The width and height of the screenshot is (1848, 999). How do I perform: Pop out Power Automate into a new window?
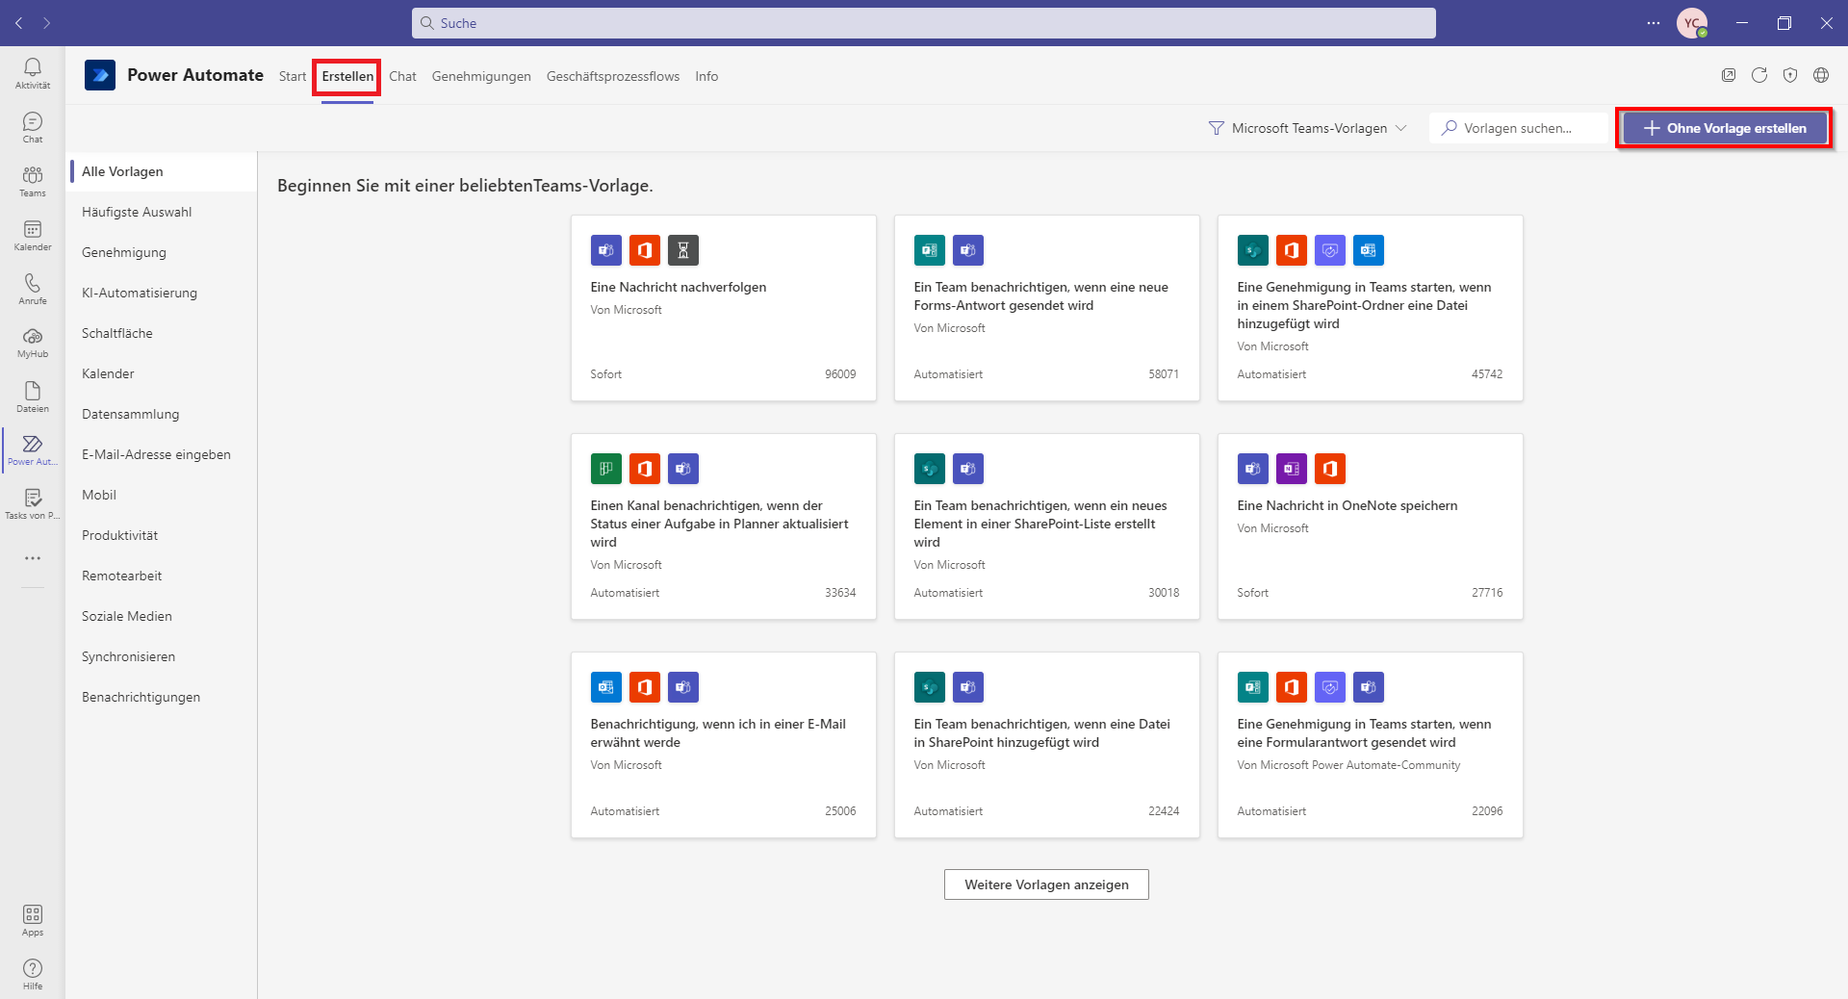[x=1729, y=74]
